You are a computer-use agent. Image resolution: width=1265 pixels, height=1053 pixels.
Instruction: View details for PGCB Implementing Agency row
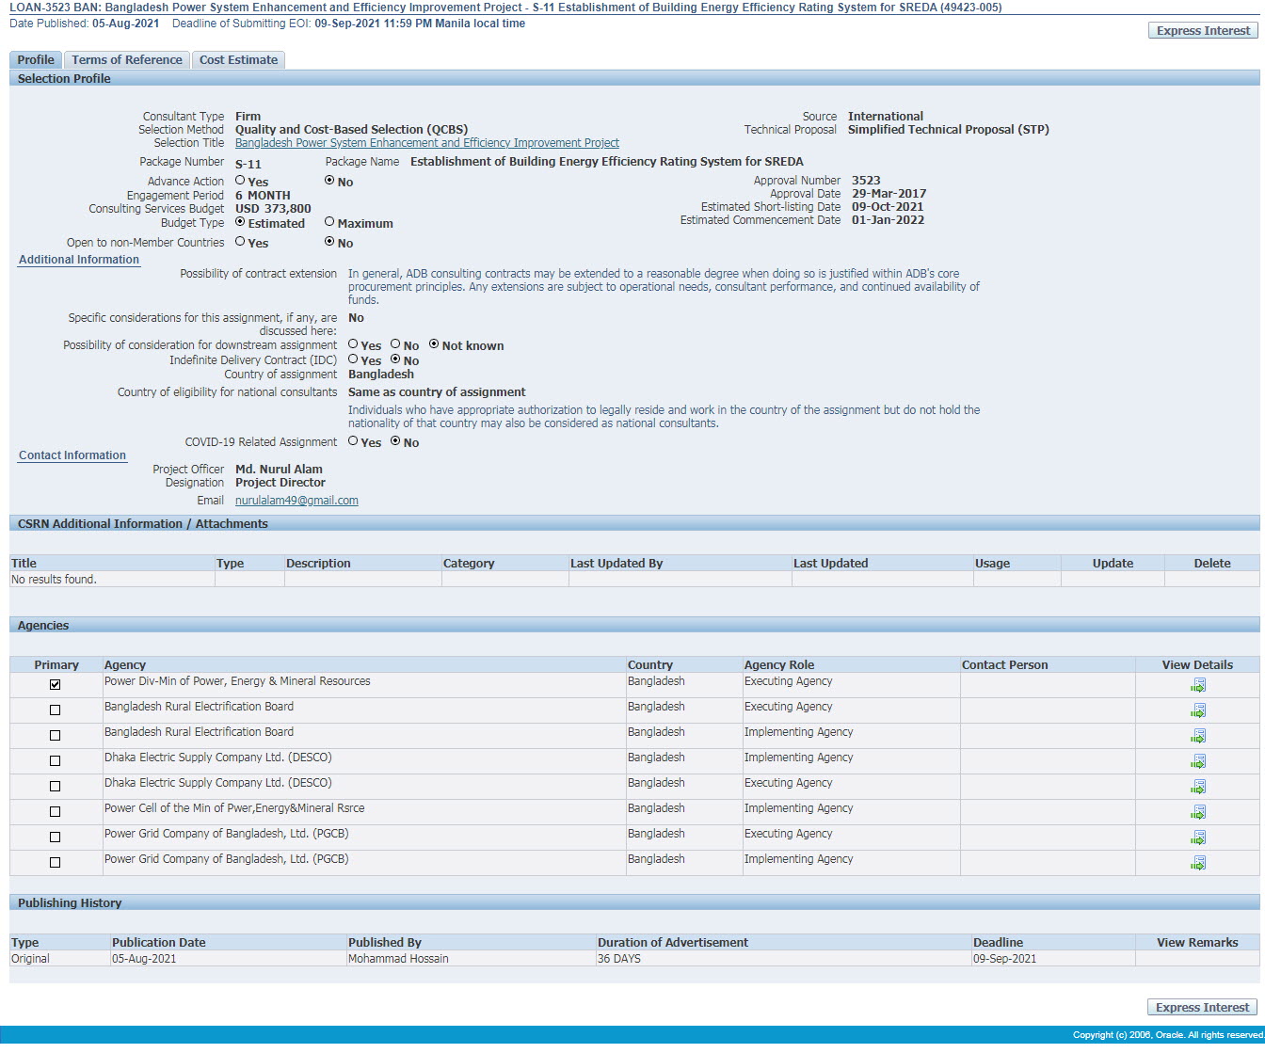(x=1197, y=863)
